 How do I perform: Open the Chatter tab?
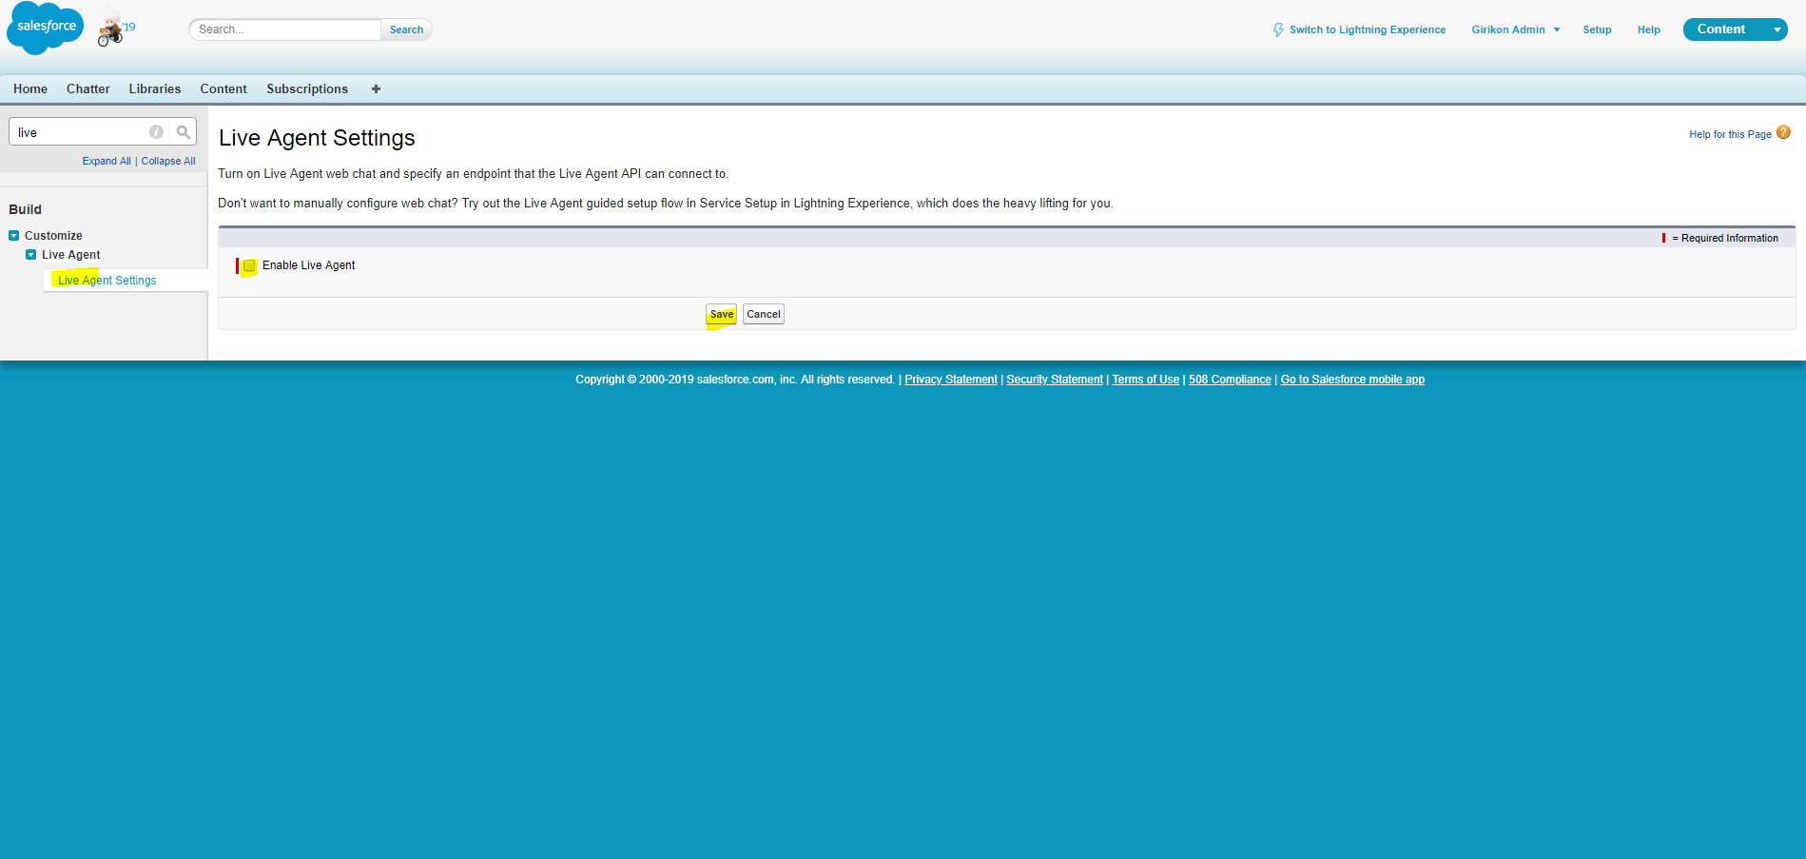(88, 88)
